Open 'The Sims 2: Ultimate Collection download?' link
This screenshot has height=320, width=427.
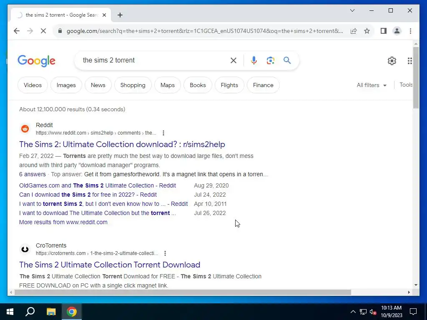pyautogui.click(x=122, y=145)
